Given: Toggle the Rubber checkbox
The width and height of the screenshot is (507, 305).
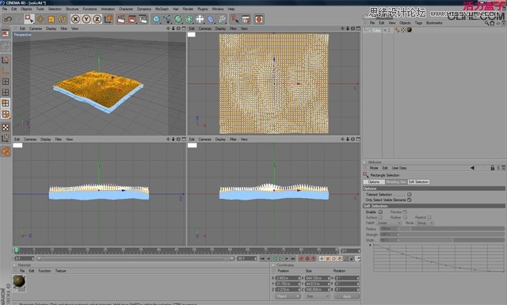Looking at the screenshot, I should [x=405, y=217].
